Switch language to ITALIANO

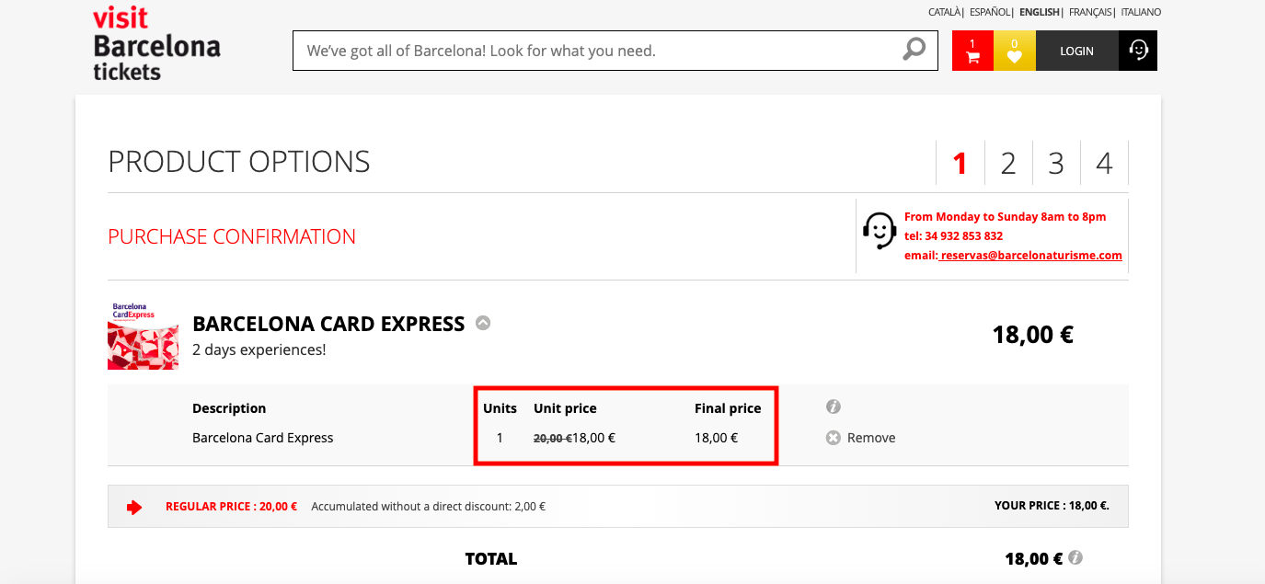[1141, 12]
